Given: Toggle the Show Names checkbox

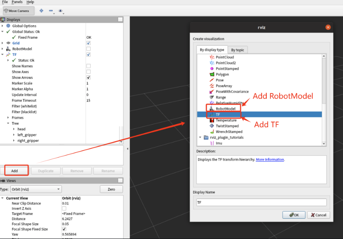Looking at the screenshot, I should coord(88,66).
